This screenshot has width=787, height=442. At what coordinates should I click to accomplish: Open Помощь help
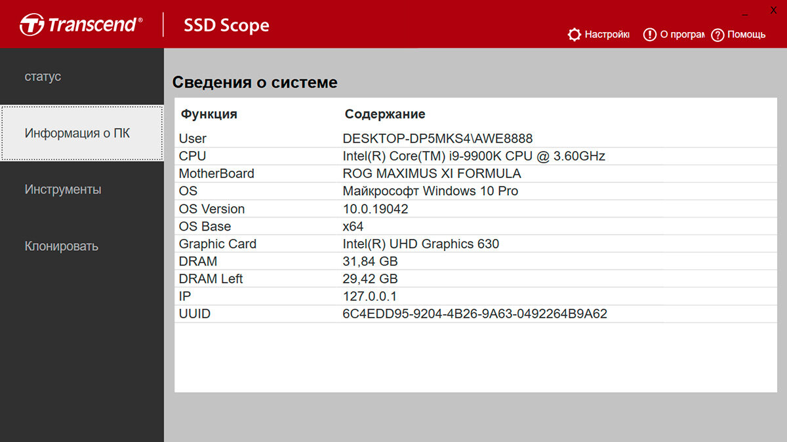pos(746,35)
